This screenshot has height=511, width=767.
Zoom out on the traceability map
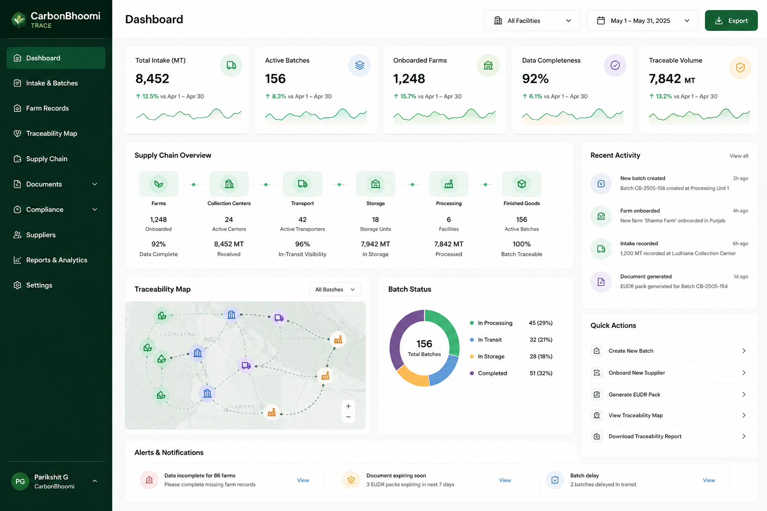click(x=349, y=417)
